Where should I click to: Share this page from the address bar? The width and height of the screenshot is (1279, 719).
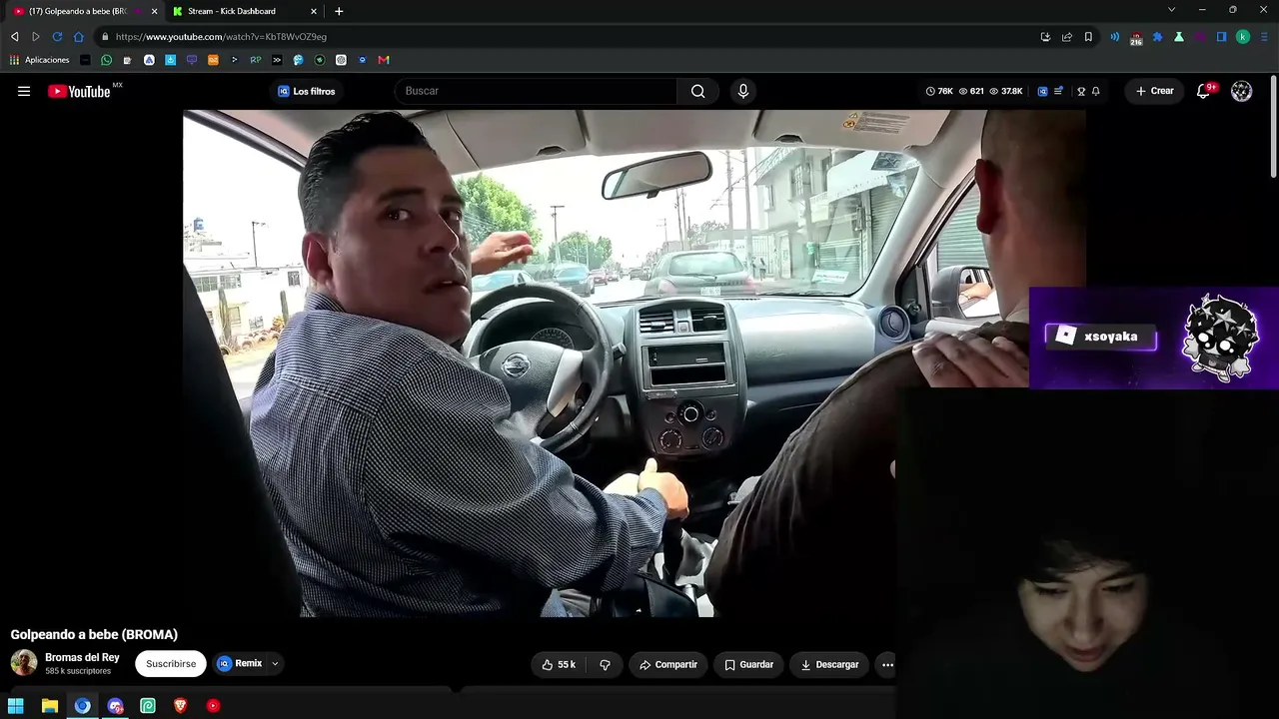pyautogui.click(x=1067, y=37)
